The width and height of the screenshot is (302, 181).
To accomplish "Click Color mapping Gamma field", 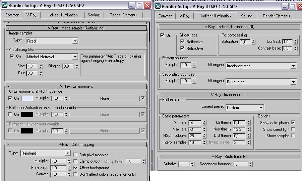I will [59, 174].
